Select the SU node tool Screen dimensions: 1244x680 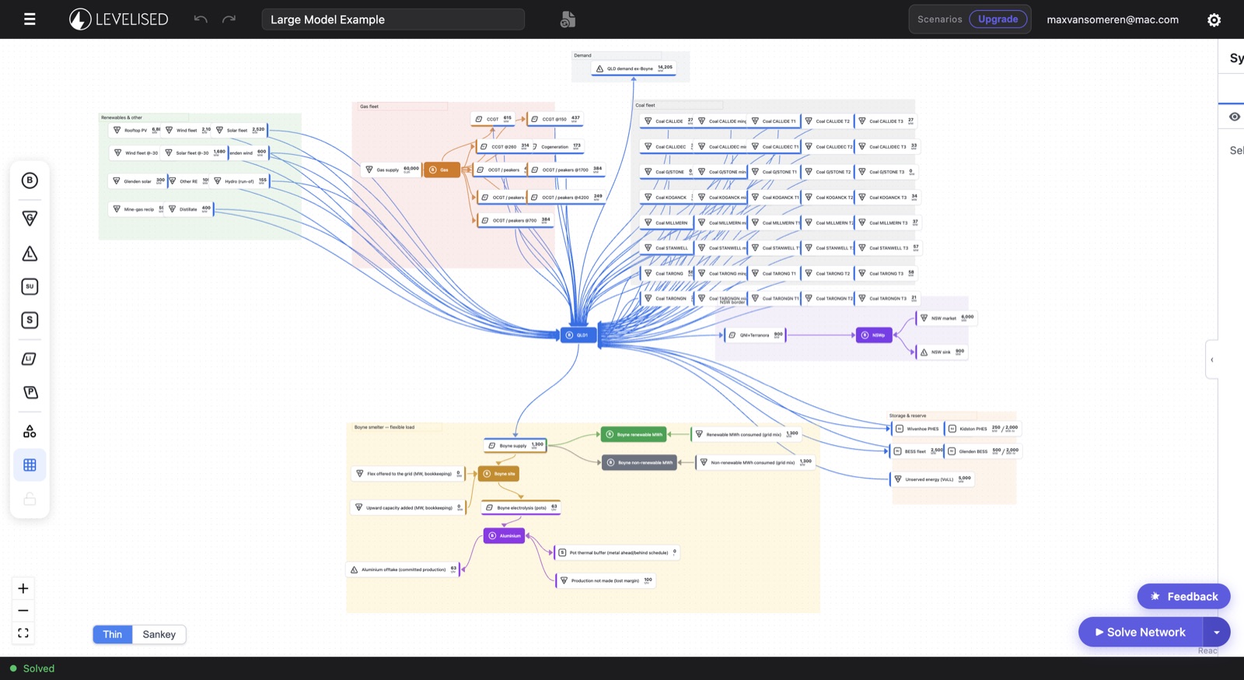[x=30, y=286]
